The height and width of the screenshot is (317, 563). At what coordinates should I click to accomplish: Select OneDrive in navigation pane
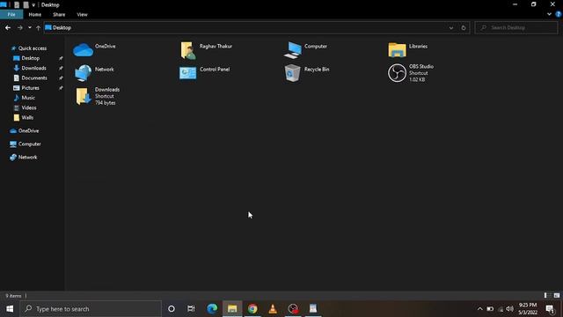click(x=28, y=131)
